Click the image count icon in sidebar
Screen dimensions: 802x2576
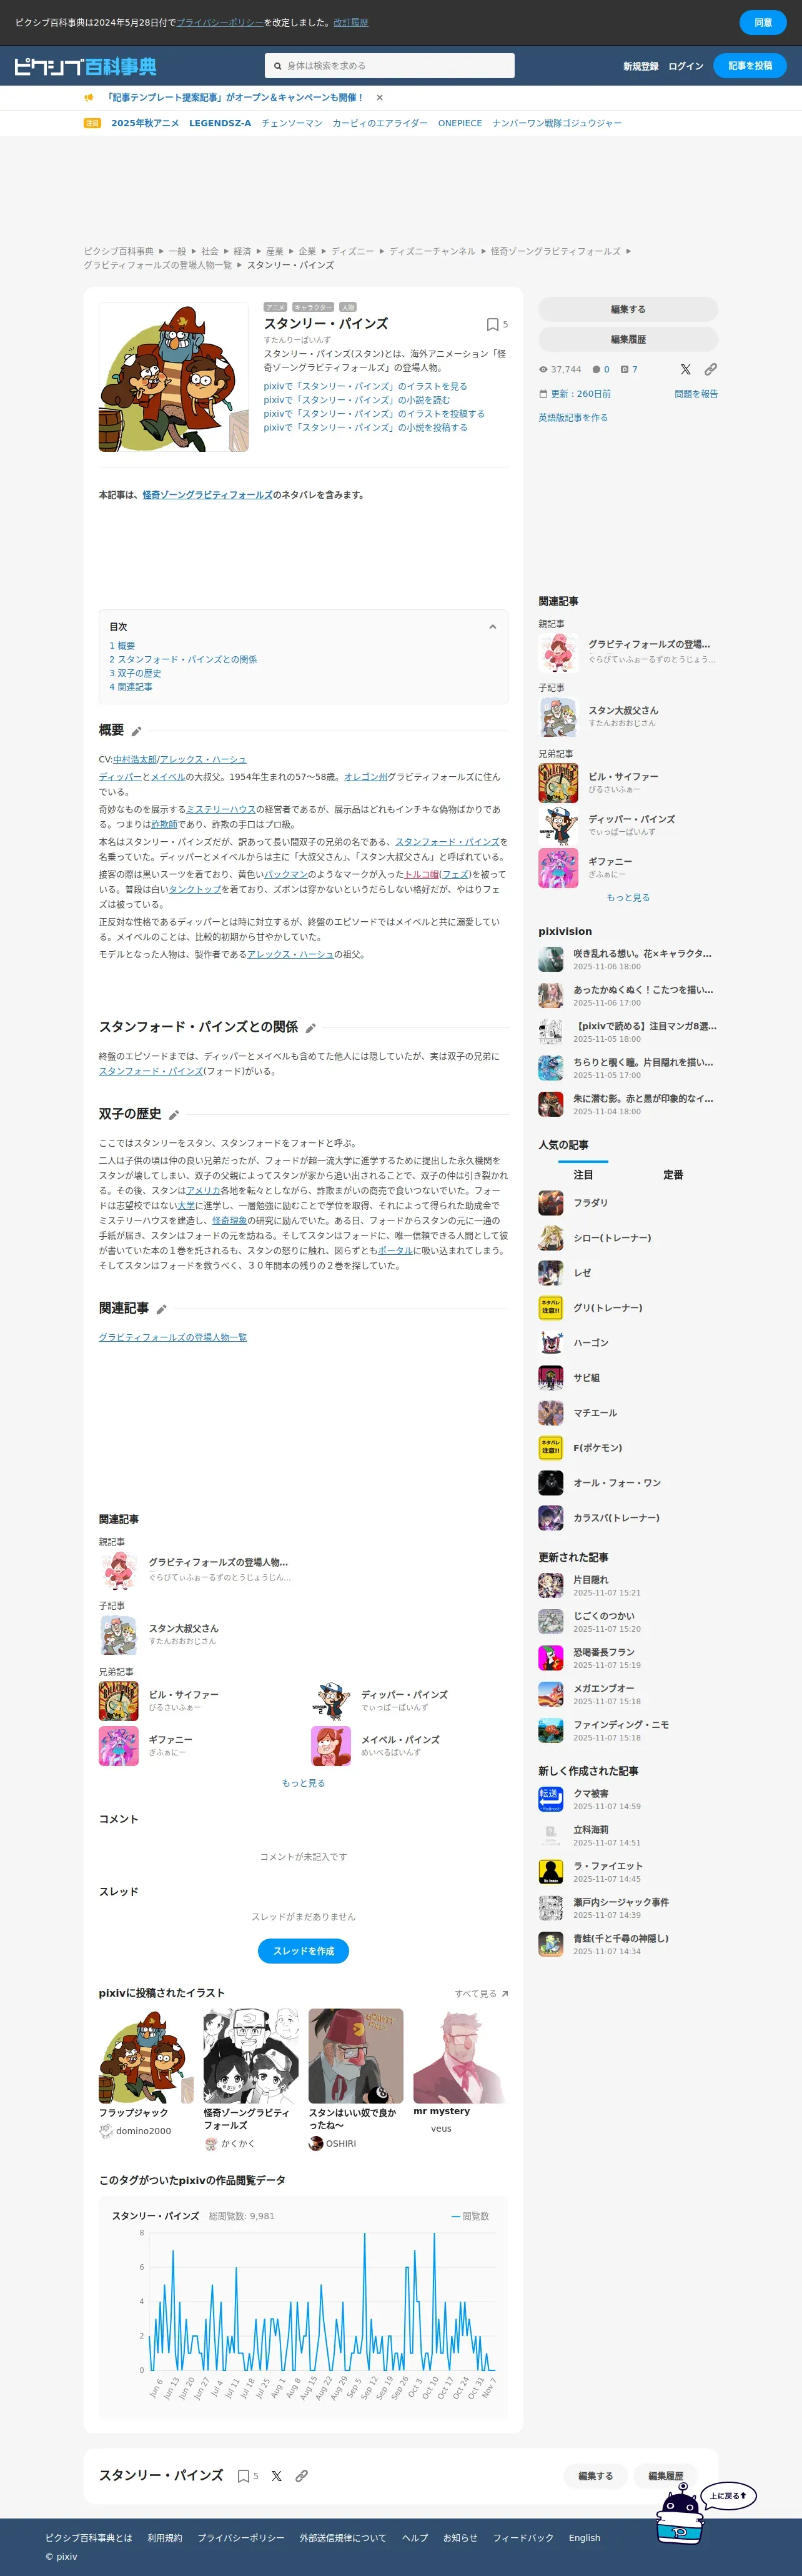624,369
